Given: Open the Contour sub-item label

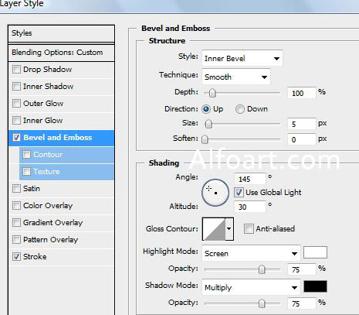Looking at the screenshot, I should click(x=48, y=155).
